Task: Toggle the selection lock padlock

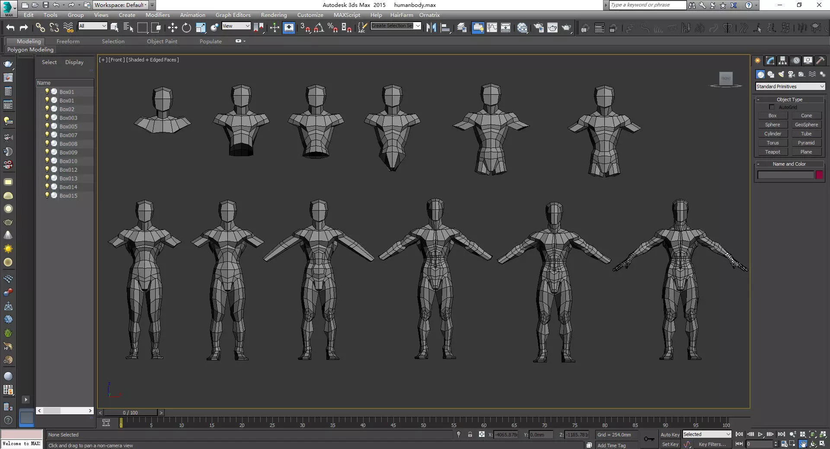Action: (470, 434)
